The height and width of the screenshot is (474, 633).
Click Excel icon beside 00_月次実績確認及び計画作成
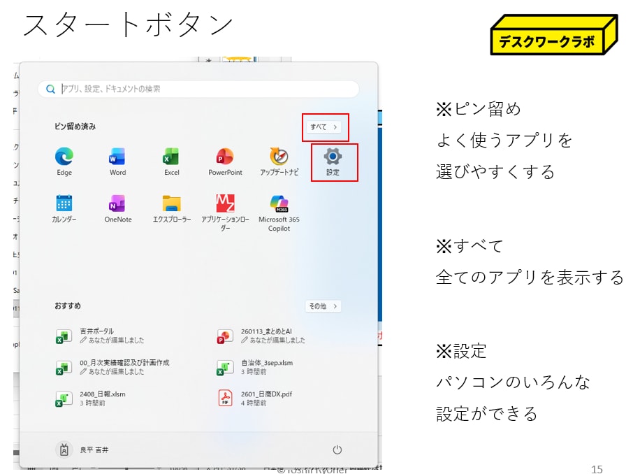coord(64,367)
